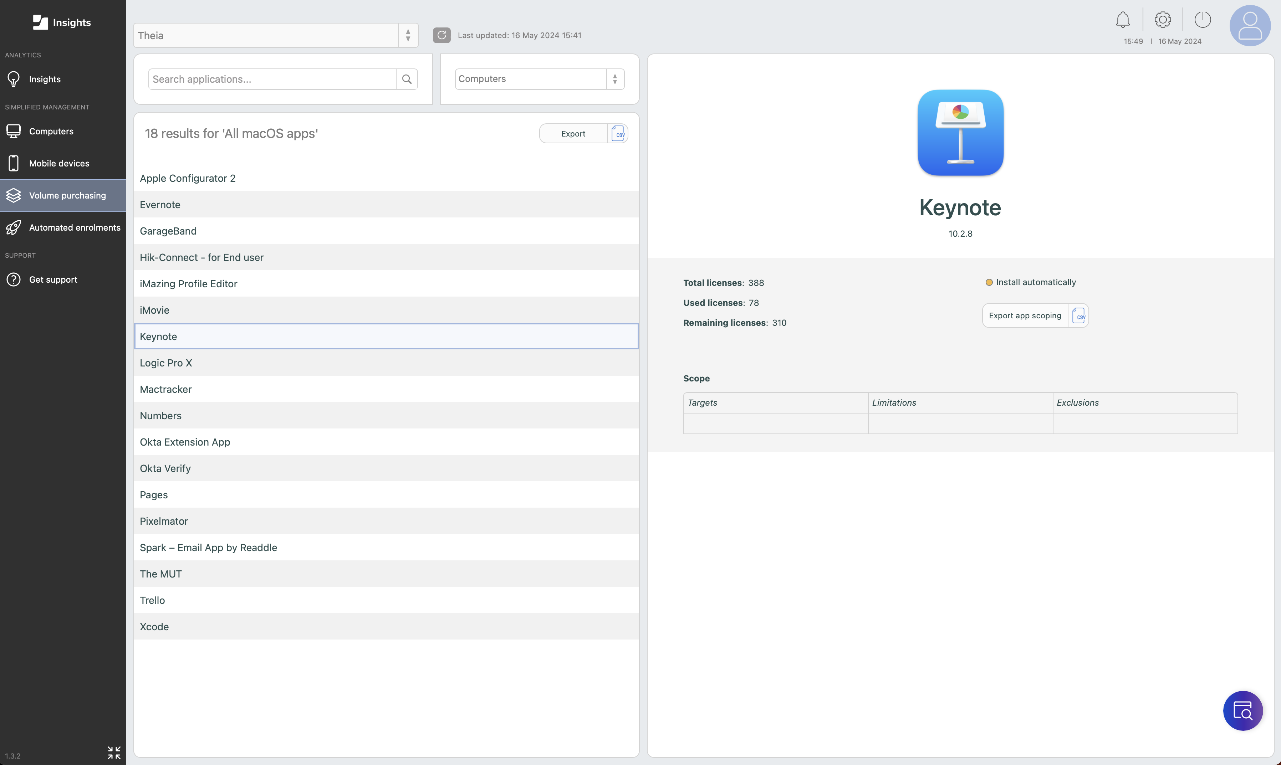Click the Install automatically status dot
Viewport: 1281px width, 765px height.
pyautogui.click(x=989, y=282)
